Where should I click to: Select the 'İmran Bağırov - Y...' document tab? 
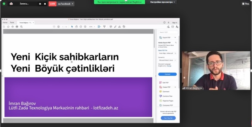[26, 23]
